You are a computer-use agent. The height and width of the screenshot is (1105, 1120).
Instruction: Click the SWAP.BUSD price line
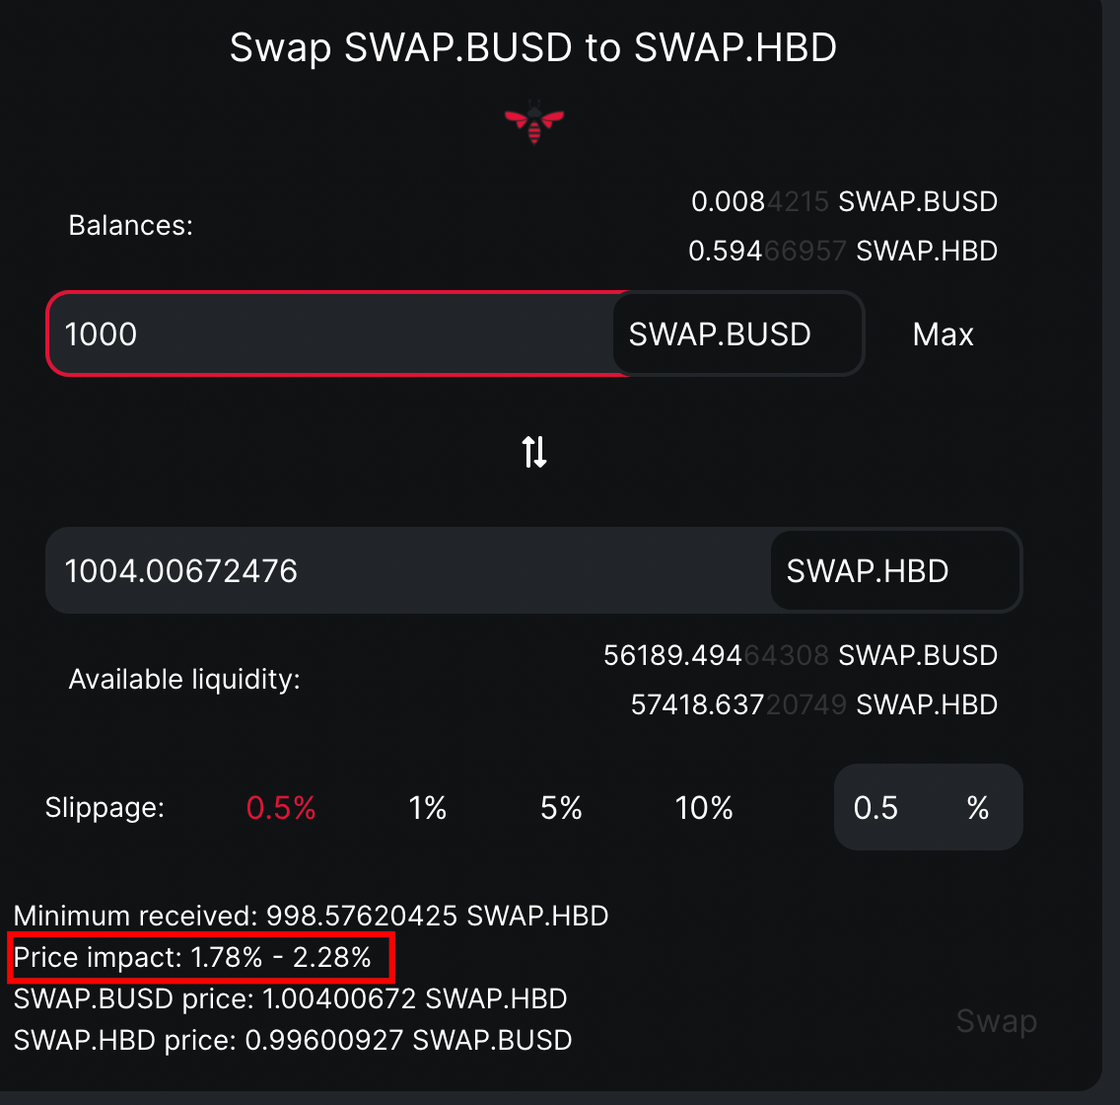[x=290, y=998]
